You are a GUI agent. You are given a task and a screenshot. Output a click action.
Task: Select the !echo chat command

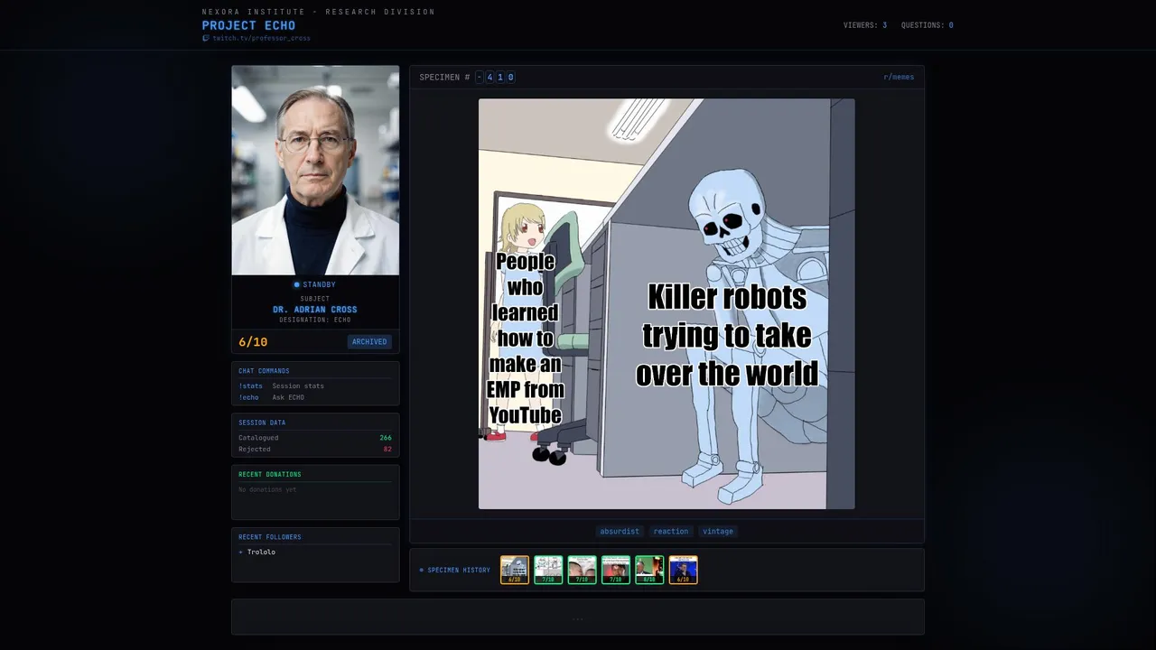tap(248, 398)
